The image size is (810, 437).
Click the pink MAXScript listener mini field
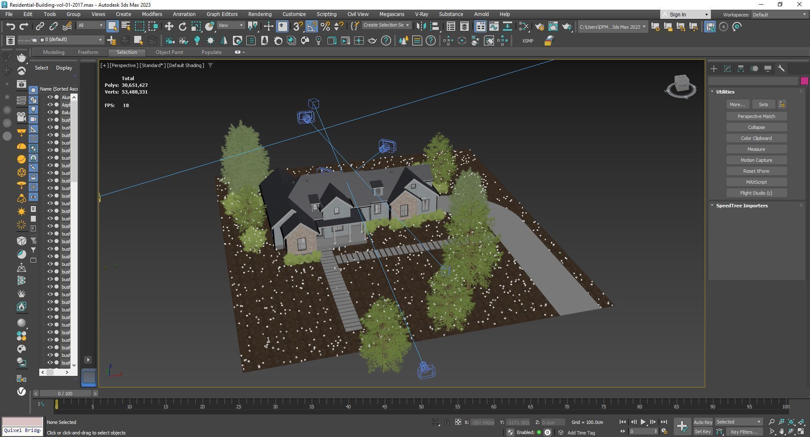[x=22, y=421]
